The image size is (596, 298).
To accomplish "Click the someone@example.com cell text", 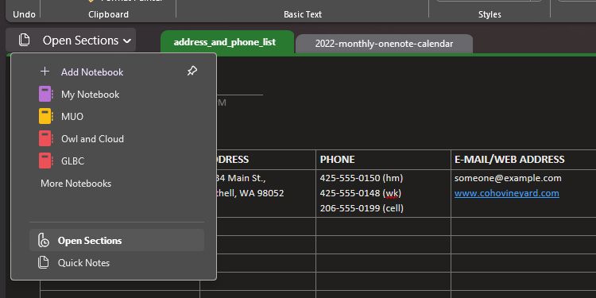I will (x=508, y=178).
